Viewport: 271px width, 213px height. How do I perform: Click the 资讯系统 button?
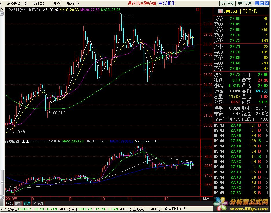coord(227,3)
